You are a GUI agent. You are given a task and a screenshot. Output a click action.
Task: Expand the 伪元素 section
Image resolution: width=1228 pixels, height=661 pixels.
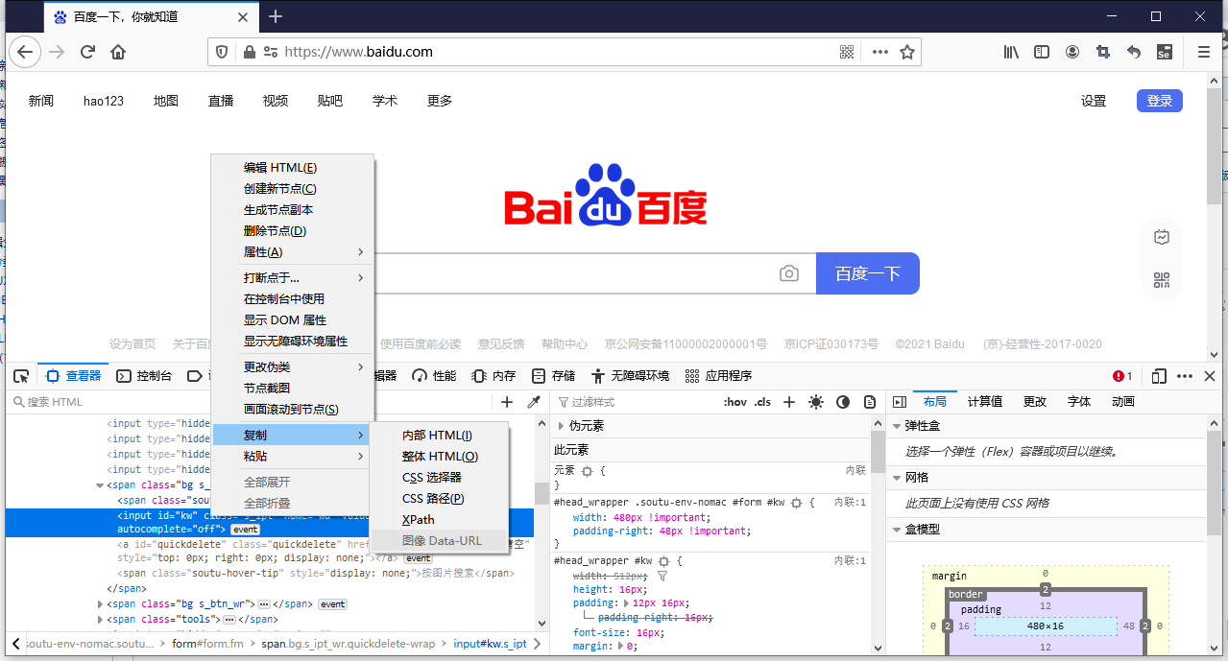coord(562,426)
